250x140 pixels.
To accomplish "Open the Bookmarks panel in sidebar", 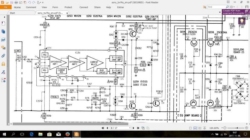I will coord(3,23).
